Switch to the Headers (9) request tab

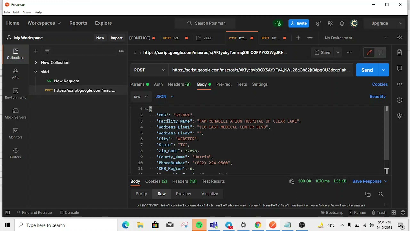179,84
